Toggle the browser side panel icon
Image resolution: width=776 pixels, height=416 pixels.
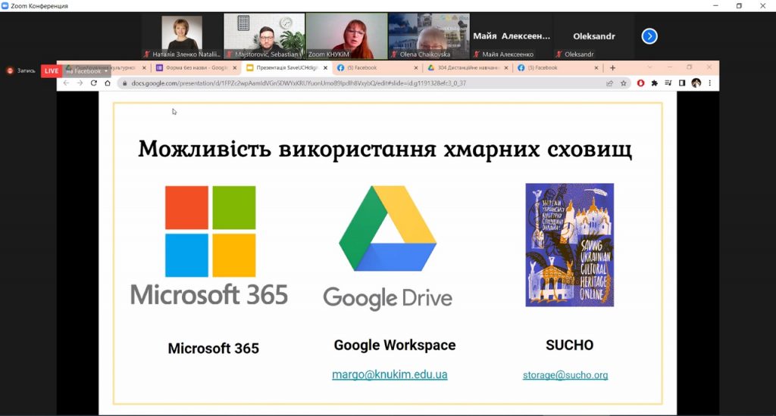(682, 83)
